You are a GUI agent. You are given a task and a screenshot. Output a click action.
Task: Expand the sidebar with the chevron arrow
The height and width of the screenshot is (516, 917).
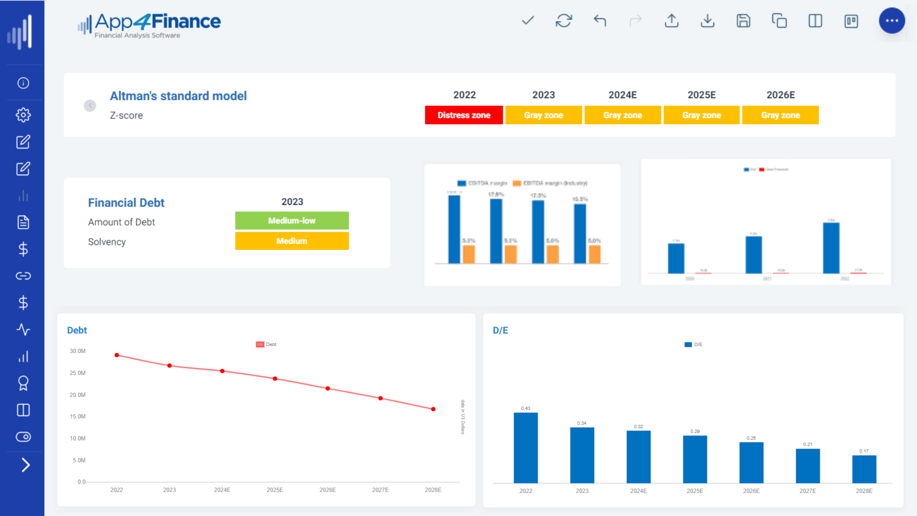tap(26, 465)
